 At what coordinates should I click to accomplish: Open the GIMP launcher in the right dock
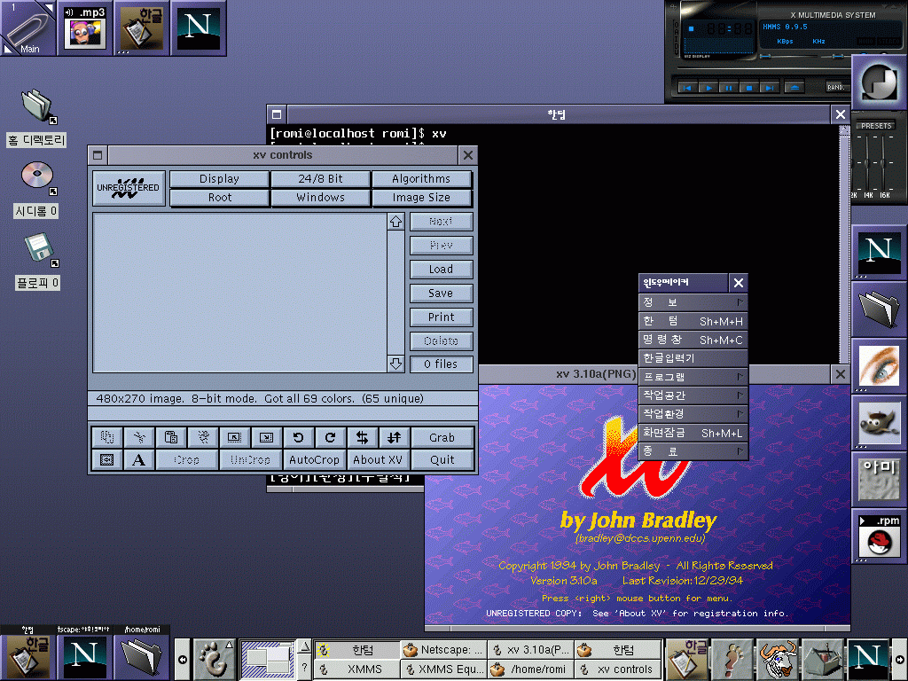tap(879, 420)
